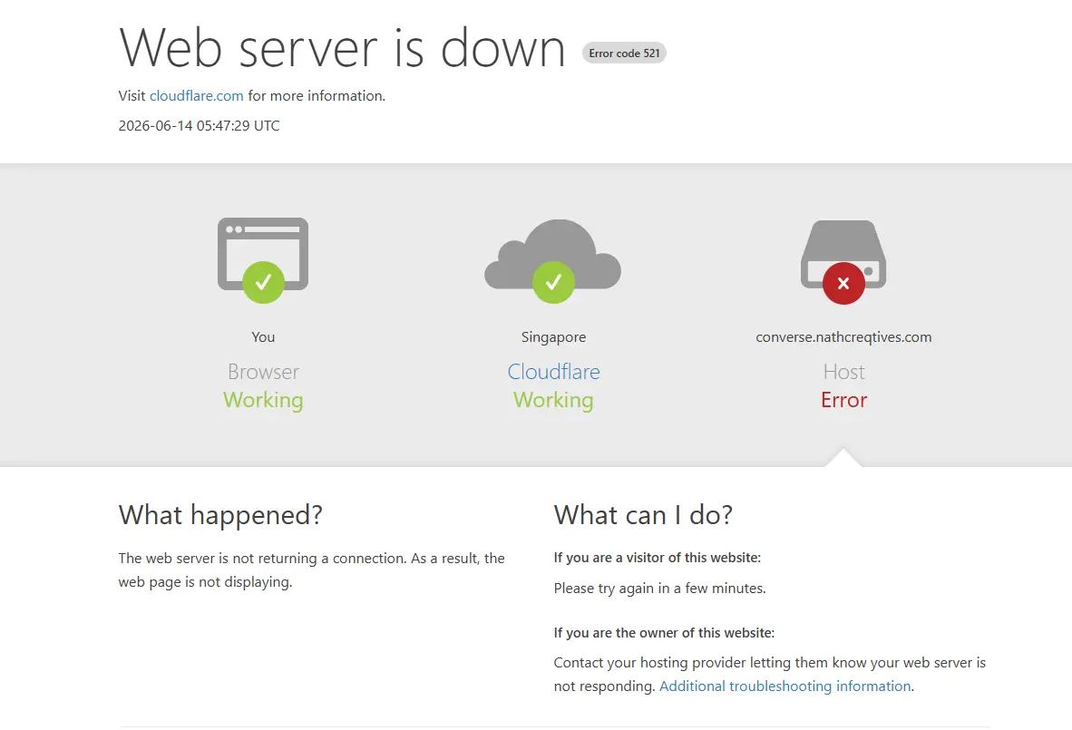Screen dimensions: 1072x730
Task: Click the Cloudflare cloud icon
Action: click(552, 253)
